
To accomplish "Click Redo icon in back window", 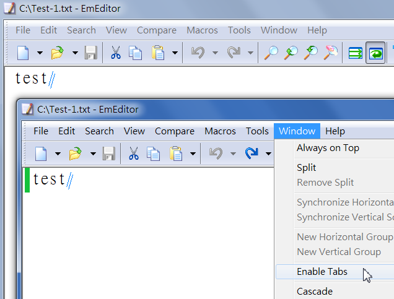I will tap(234, 53).
